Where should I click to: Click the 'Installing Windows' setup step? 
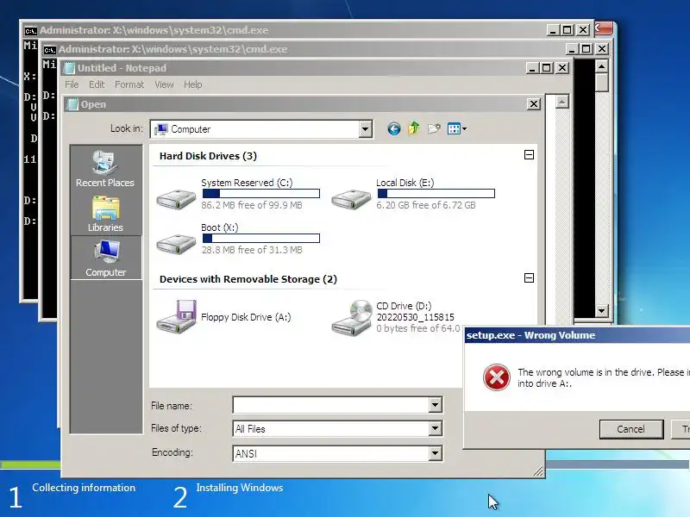coord(240,488)
